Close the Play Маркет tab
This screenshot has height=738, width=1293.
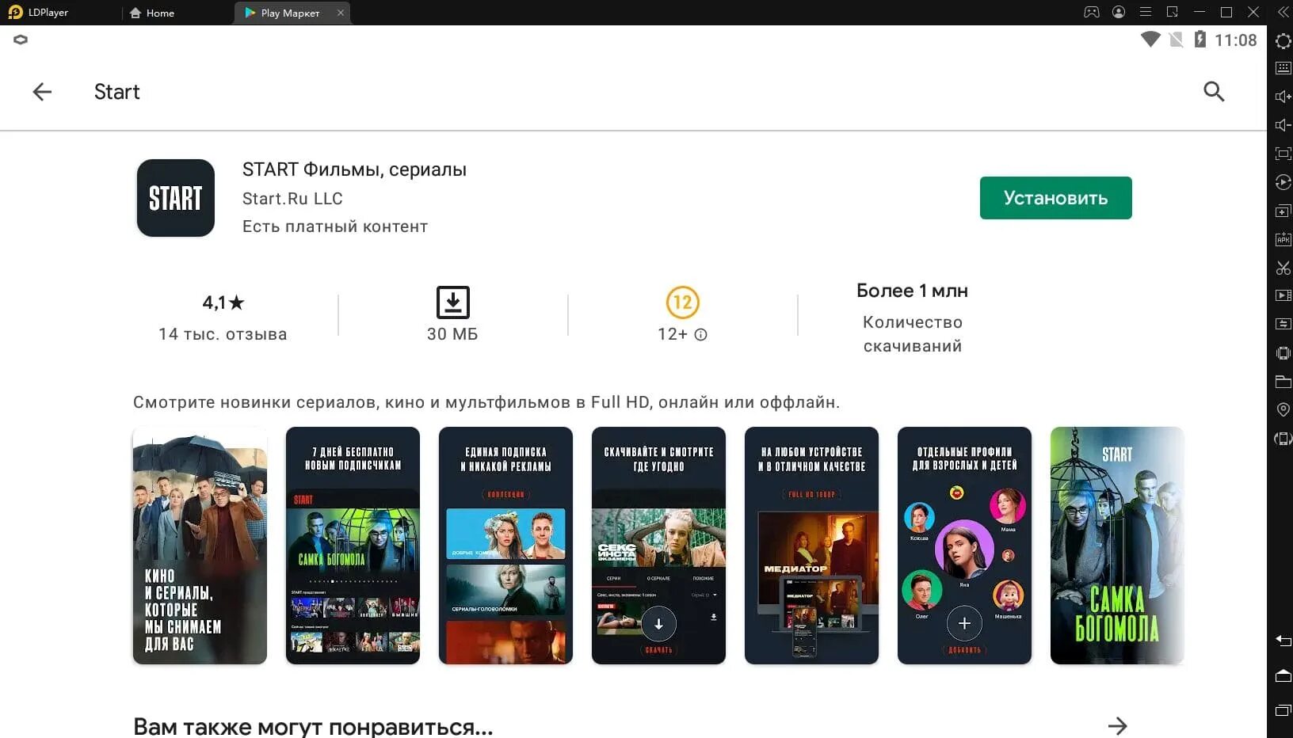click(x=341, y=13)
